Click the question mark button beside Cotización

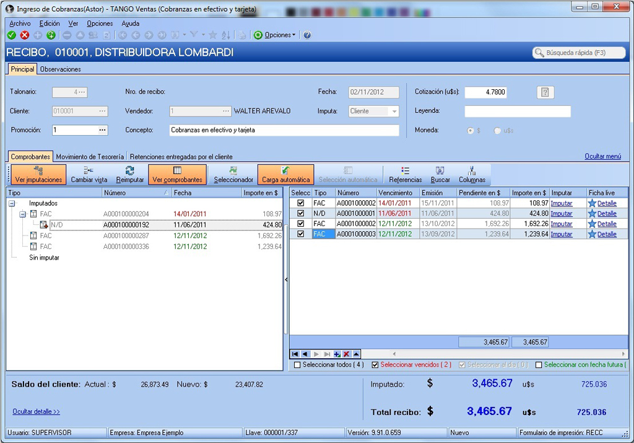[545, 92]
